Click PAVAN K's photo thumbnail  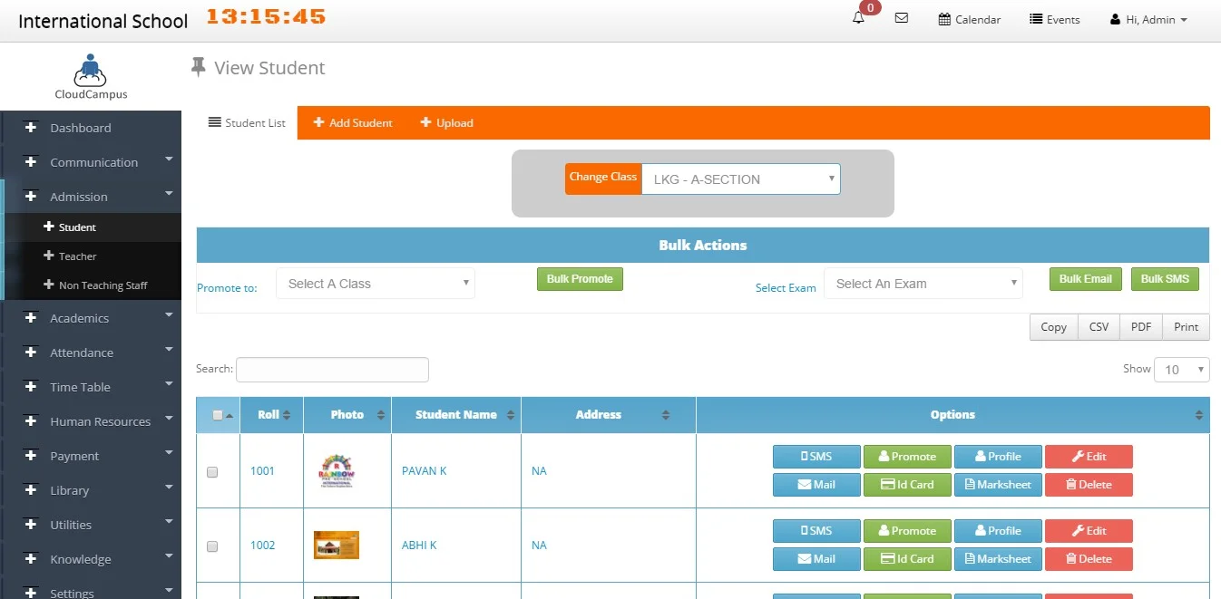point(337,471)
